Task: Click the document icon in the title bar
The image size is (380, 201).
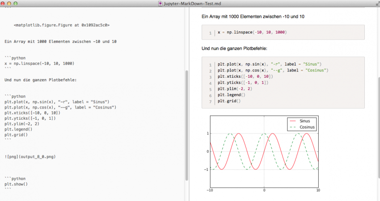Action: click(160, 4)
